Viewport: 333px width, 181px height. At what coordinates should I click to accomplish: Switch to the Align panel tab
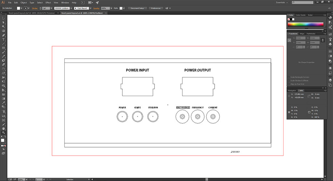pos(302,34)
